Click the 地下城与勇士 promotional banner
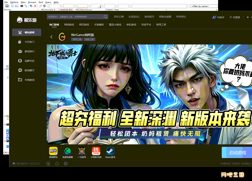Image resolution: width=252 pixels, height=181 pixels. pos(149,95)
